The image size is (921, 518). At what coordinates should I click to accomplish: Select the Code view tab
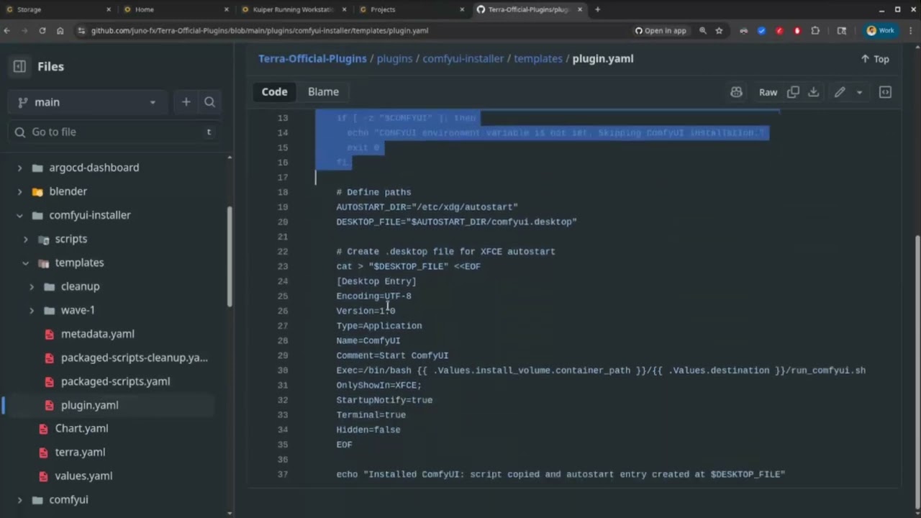pyautogui.click(x=274, y=92)
